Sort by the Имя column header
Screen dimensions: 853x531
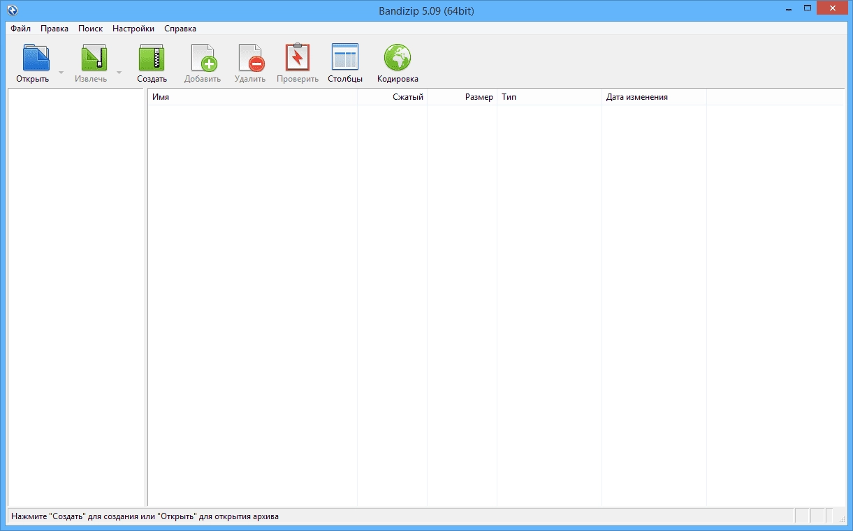pos(252,97)
